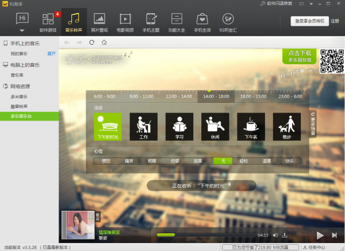
Task: Choose the 学习 study scene tile
Action: (x=179, y=126)
